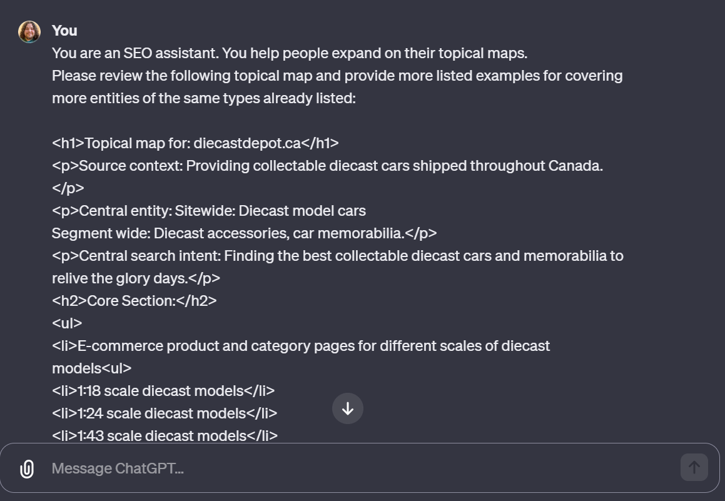The width and height of the screenshot is (725, 501).
Task: Click the "1:43 scale diecast models" list item
Action: [x=165, y=436]
